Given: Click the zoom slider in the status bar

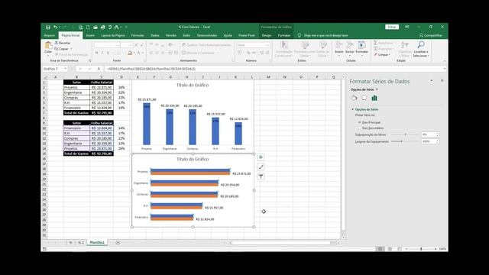Looking at the screenshot, I should click(x=421, y=249).
